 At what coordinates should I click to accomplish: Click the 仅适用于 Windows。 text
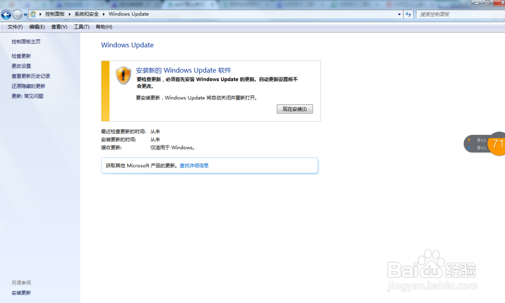[x=173, y=147]
